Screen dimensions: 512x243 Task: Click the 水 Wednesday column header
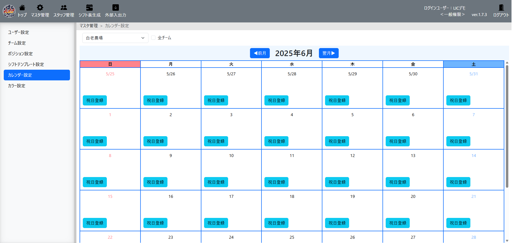[x=292, y=64]
